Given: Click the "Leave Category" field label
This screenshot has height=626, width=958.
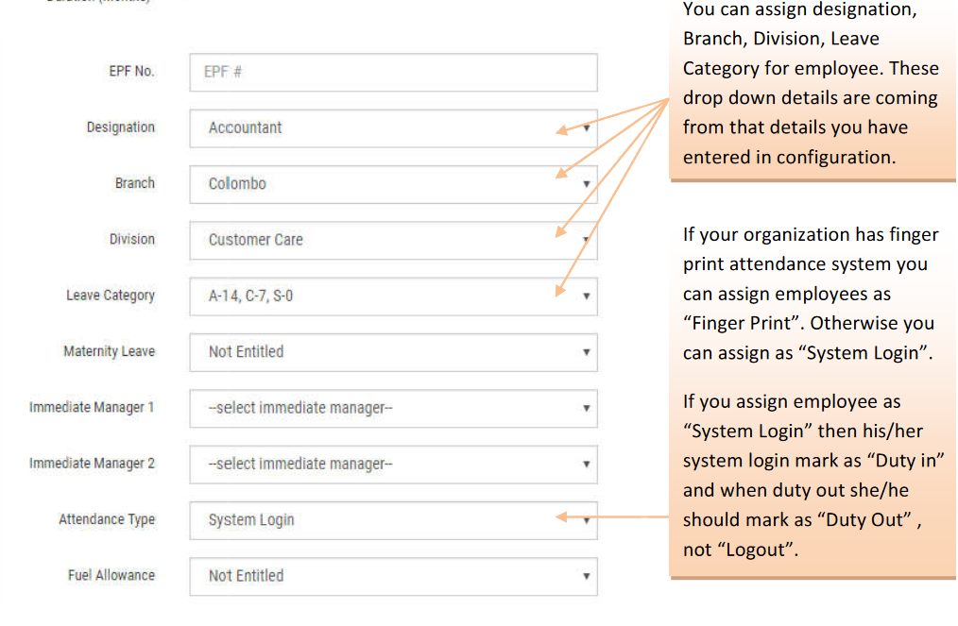Looking at the screenshot, I should 110,296.
